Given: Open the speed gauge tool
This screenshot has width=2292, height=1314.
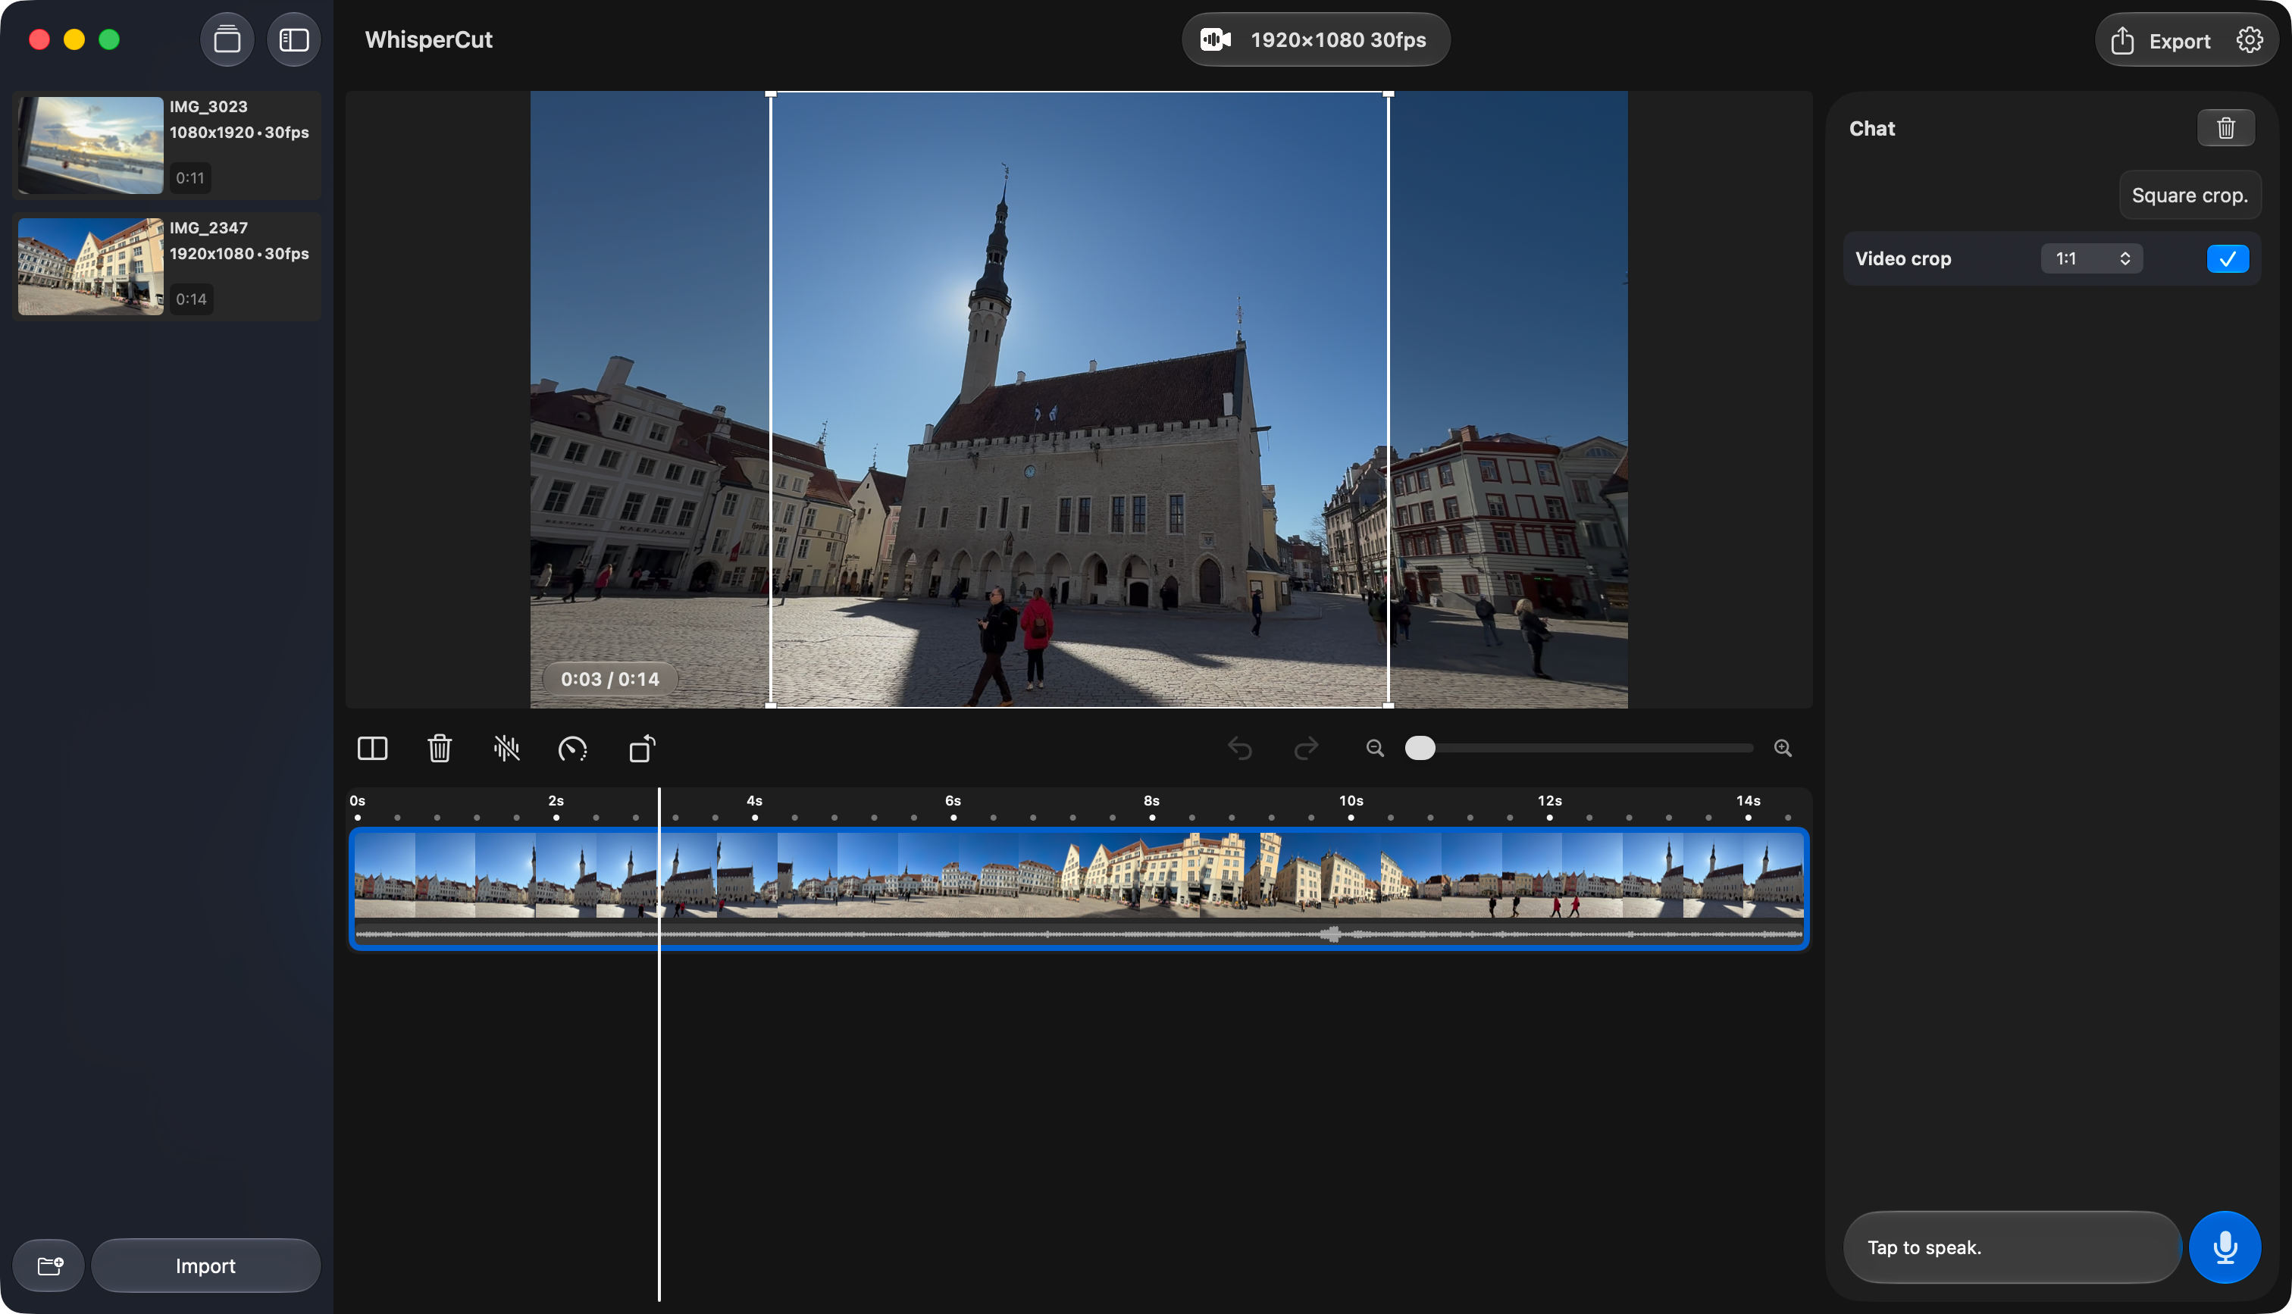Looking at the screenshot, I should [572, 748].
